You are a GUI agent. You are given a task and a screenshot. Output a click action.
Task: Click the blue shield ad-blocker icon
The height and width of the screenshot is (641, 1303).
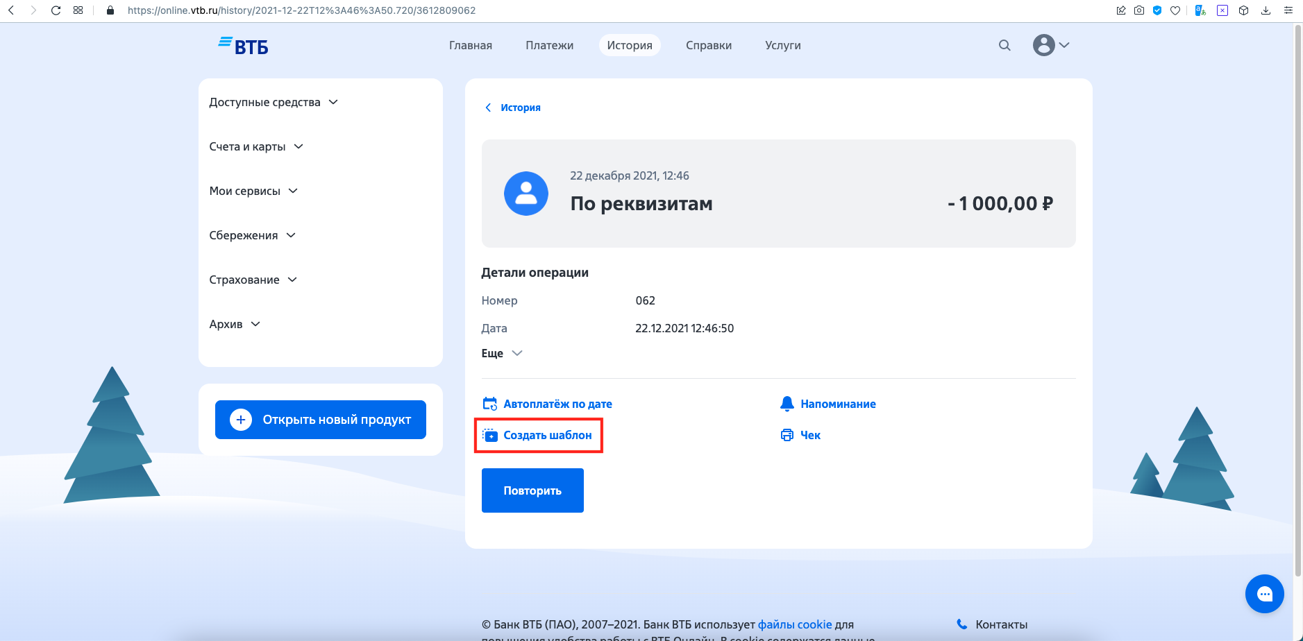(x=1157, y=10)
